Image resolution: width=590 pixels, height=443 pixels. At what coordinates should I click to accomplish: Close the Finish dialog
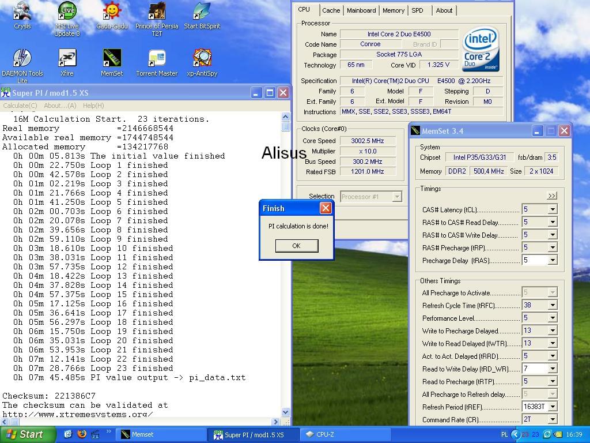click(x=326, y=208)
